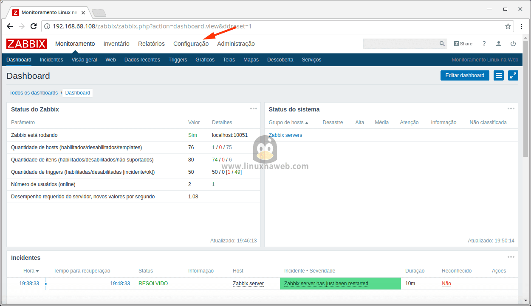Screen dimensions: 531x306
Task: Open the 19:48:33 recovery time link
Action: [x=120, y=284]
